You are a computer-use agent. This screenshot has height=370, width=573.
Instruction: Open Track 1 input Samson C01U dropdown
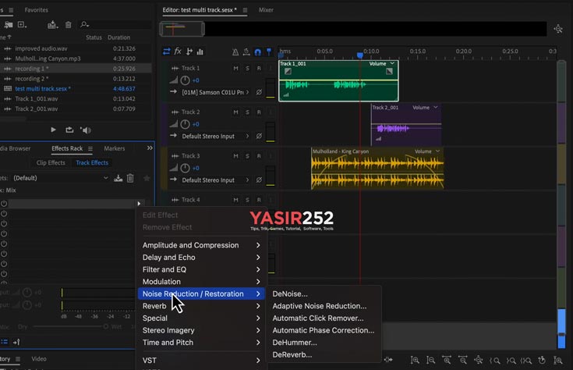click(x=215, y=92)
